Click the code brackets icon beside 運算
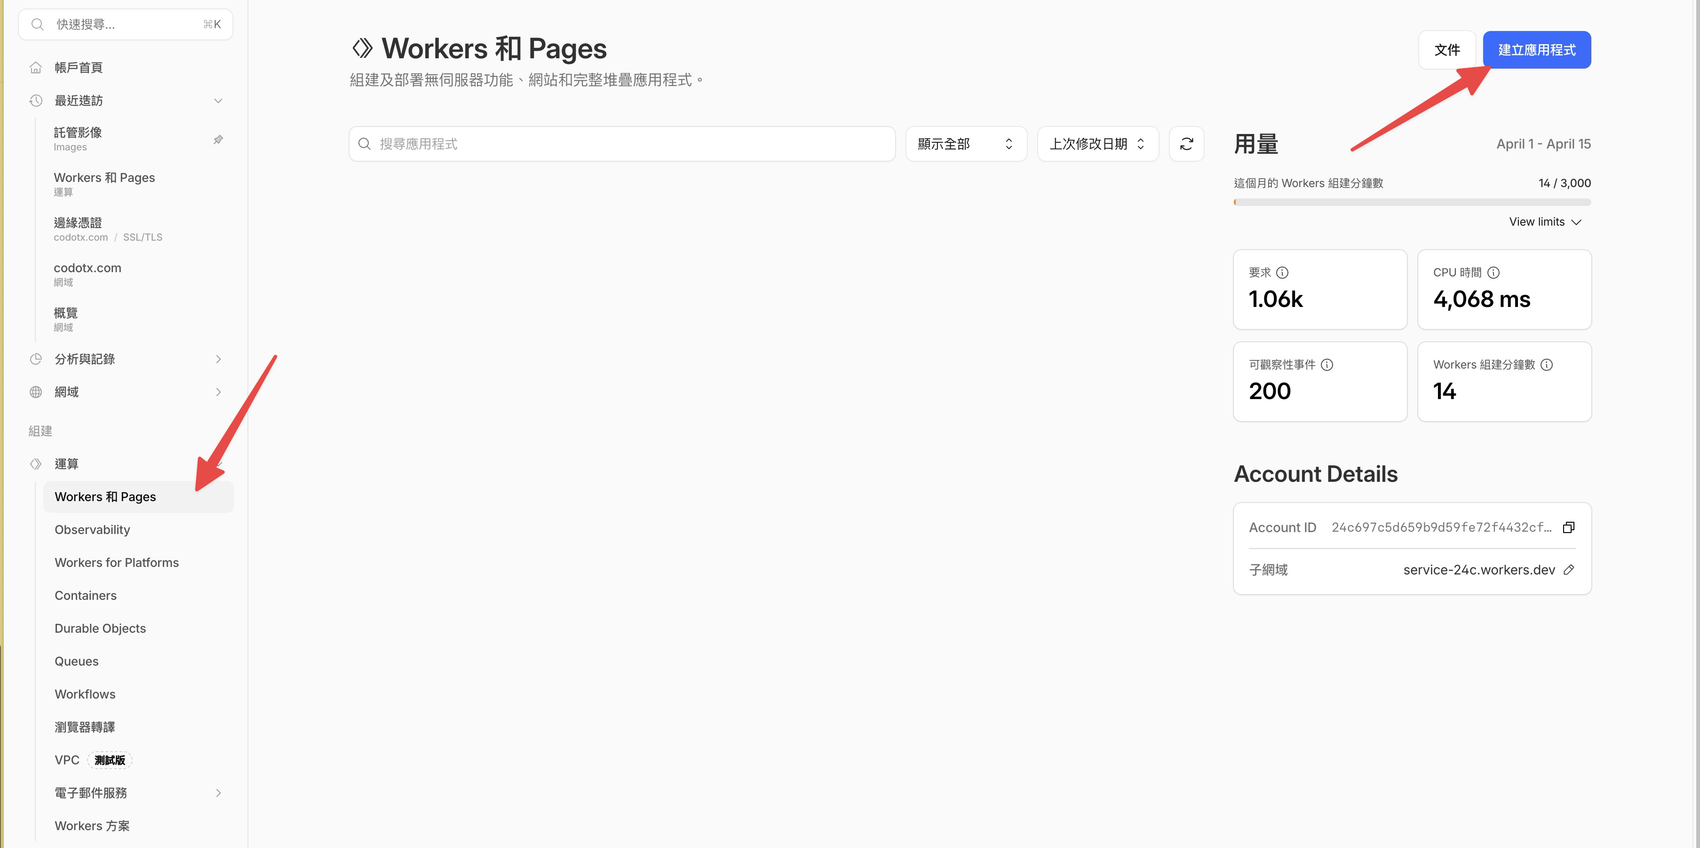 pyautogui.click(x=36, y=463)
